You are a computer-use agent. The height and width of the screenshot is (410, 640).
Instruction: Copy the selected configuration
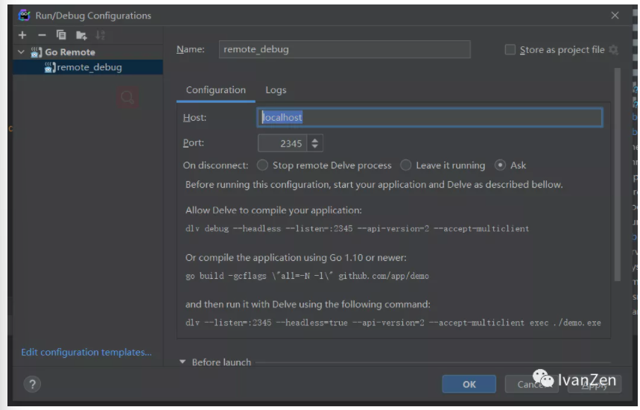[x=61, y=35]
